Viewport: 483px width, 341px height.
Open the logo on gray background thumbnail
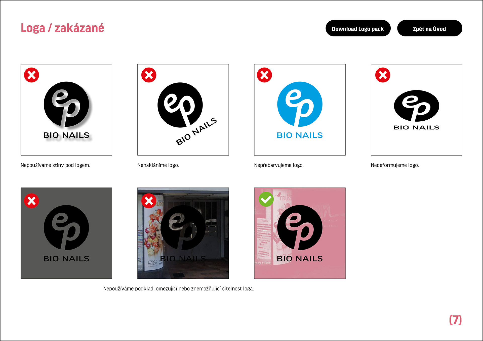(x=66, y=233)
